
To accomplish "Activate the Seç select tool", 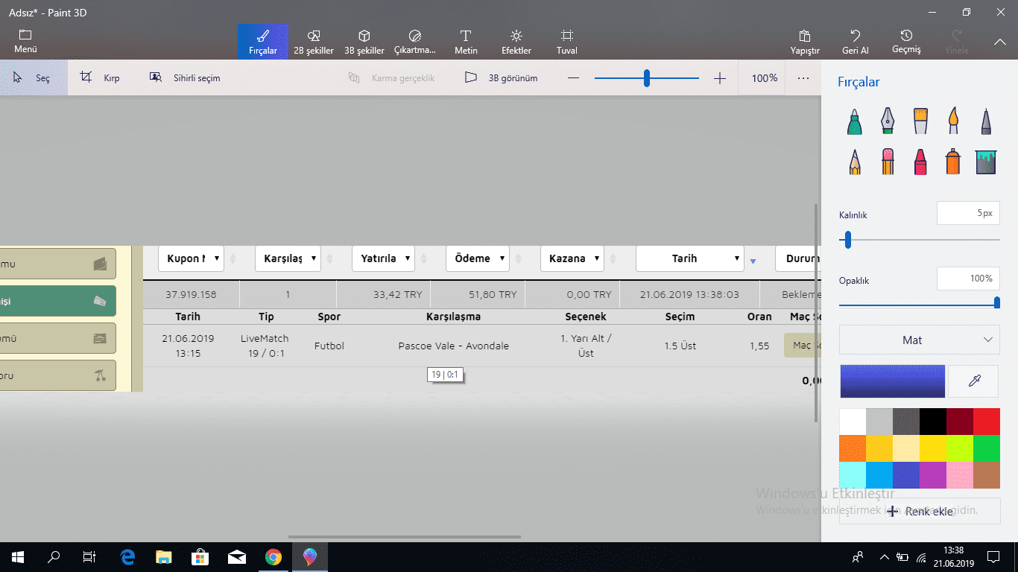I will [34, 77].
